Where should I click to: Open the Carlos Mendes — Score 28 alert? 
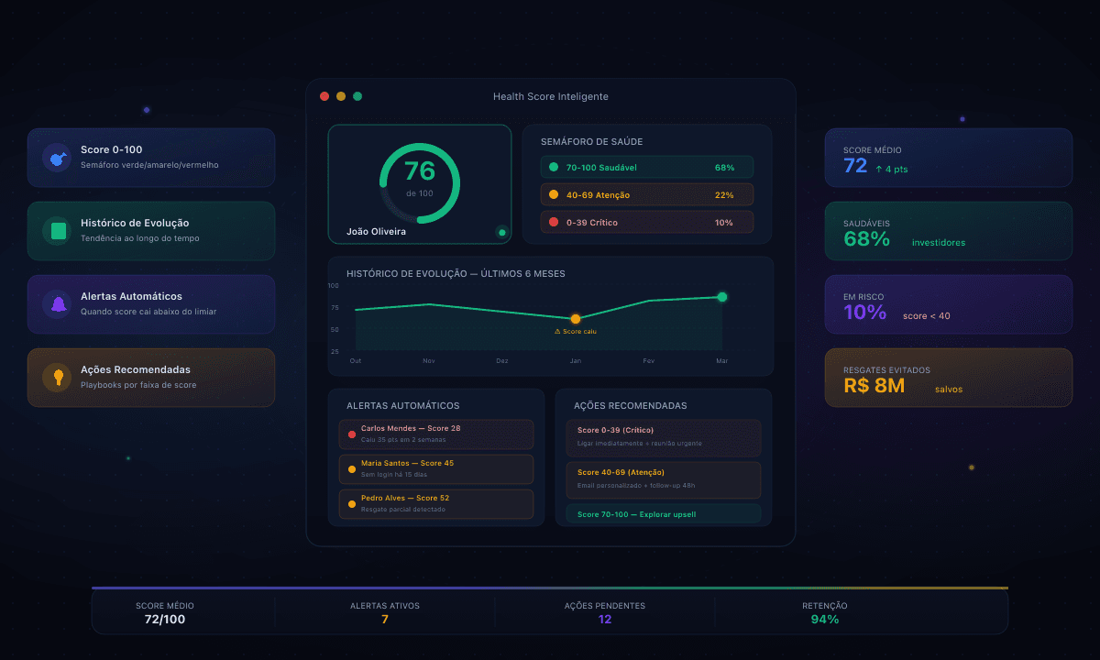click(x=436, y=434)
